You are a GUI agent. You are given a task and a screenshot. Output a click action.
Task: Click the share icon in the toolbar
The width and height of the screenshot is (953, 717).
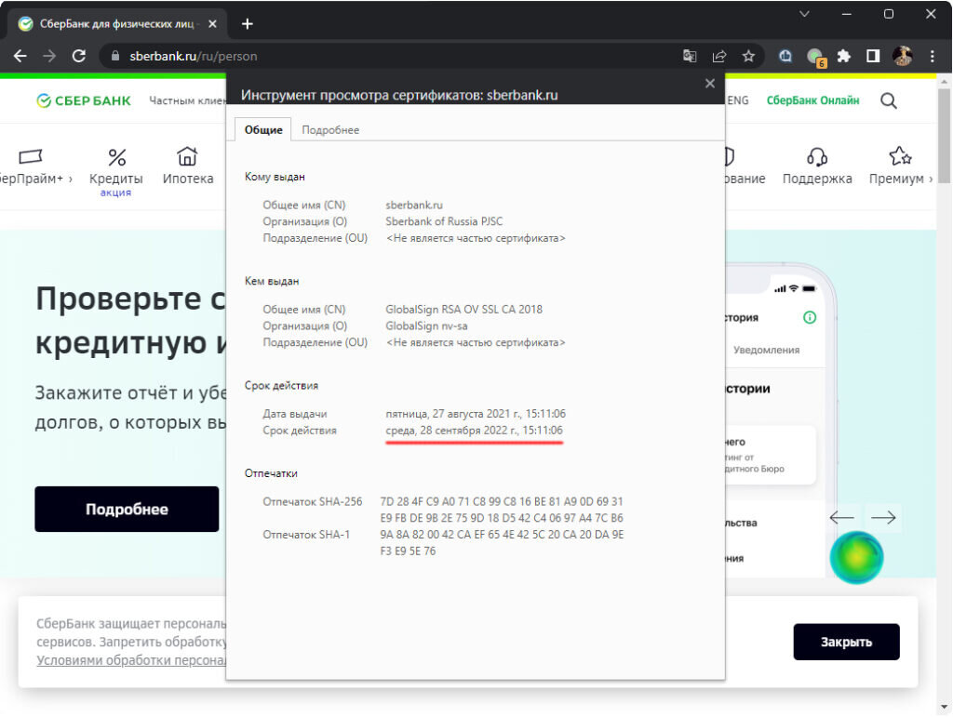718,56
